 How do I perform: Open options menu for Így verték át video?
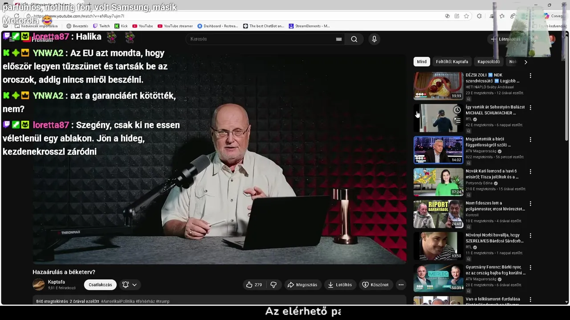(x=530, y=108)
